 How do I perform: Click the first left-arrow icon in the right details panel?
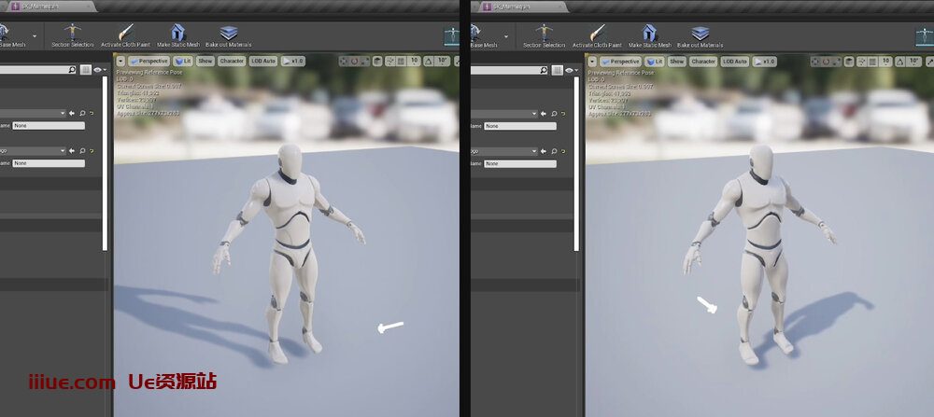click(x=544, y=114)
